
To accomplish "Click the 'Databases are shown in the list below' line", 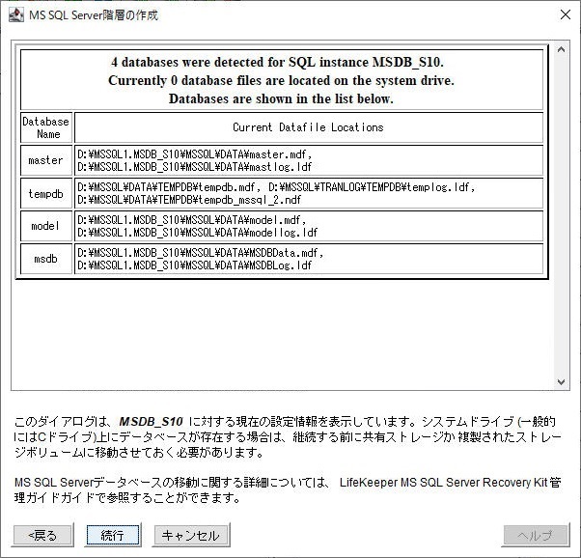I will [x=281, y=99].
